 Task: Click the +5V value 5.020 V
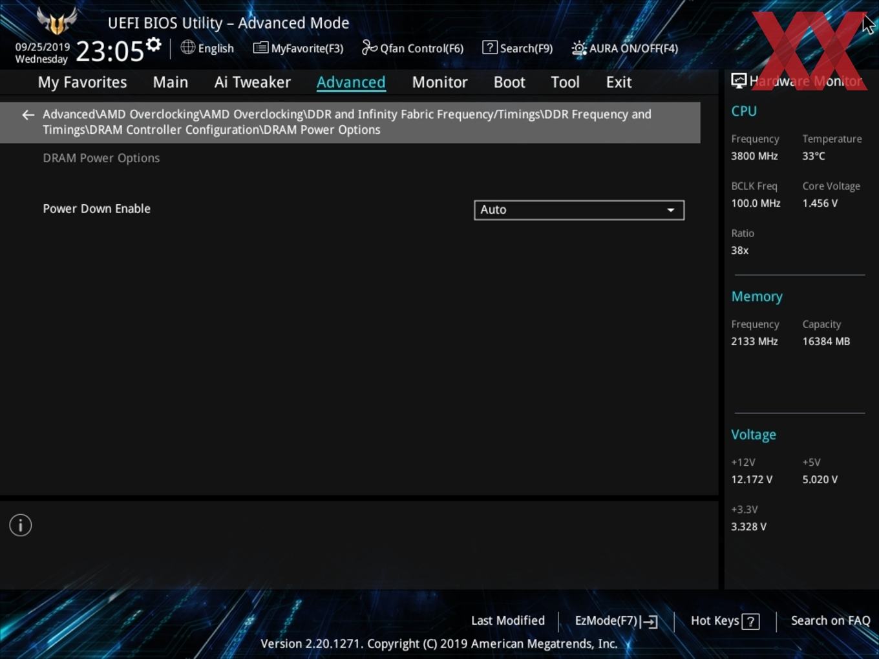point(820,479)
